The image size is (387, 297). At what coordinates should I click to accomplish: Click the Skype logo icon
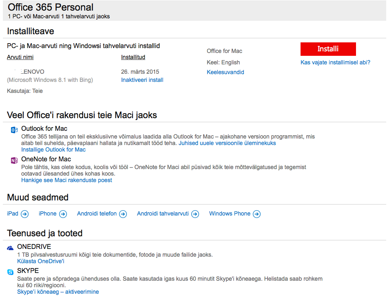pos(10,272)
